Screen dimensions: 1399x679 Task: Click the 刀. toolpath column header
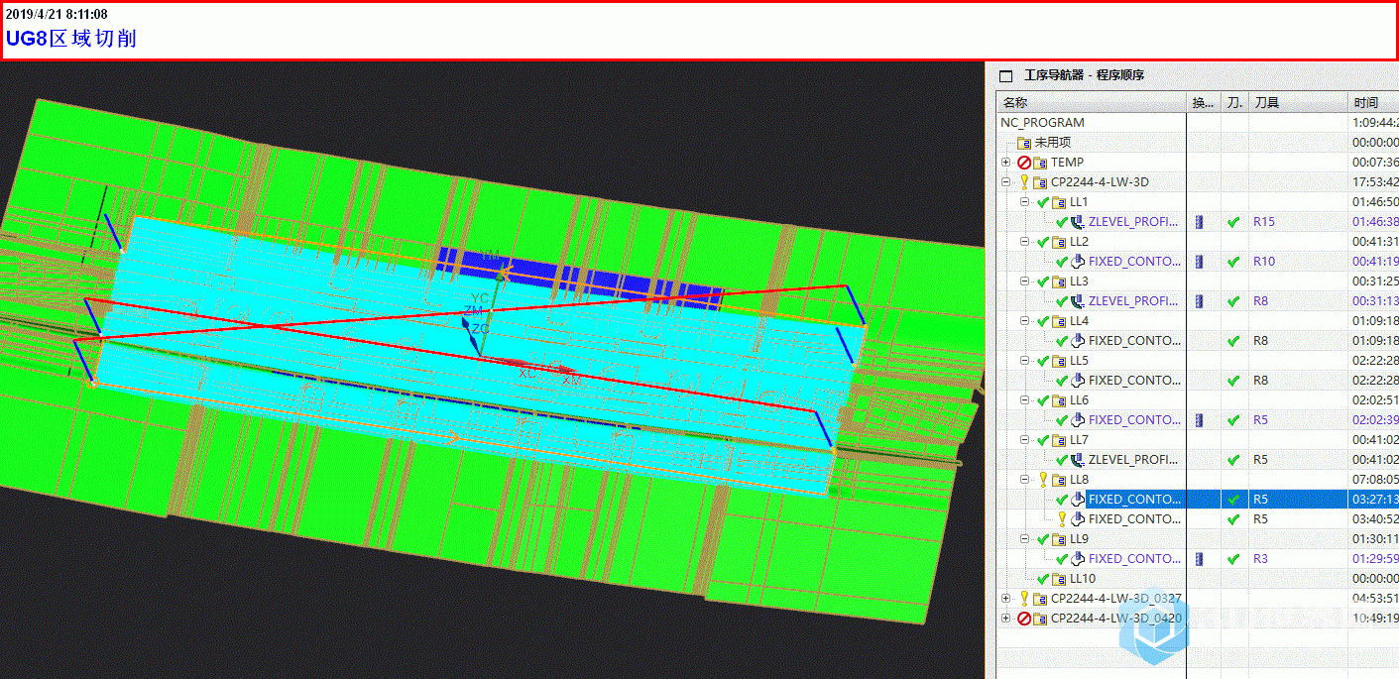click(1234, 102)
